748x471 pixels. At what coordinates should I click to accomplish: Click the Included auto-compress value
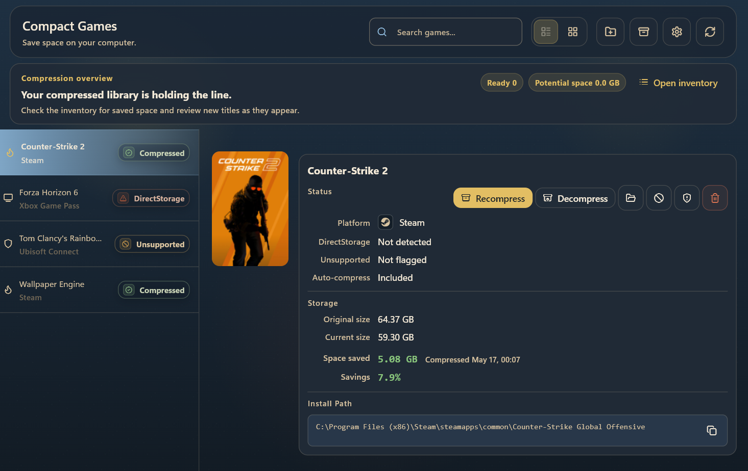click(395, 278)
